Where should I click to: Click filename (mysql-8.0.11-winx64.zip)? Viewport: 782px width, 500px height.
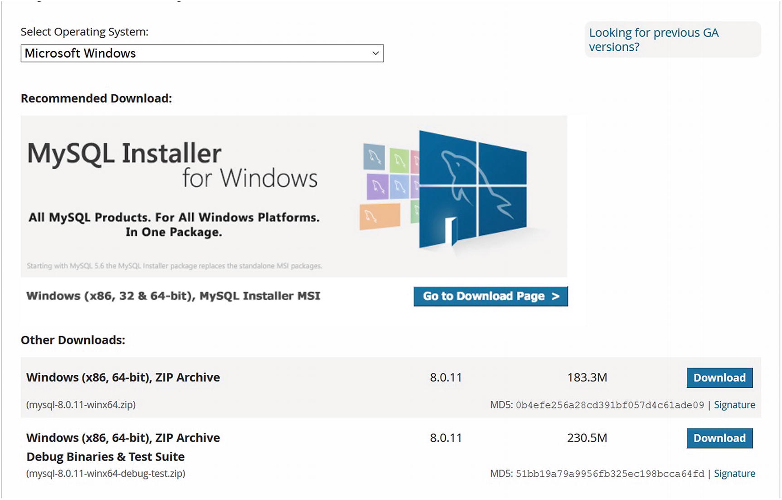81,404
